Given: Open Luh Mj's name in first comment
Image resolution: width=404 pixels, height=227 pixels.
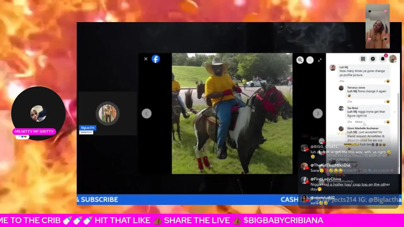Looking at the screenshot, I should click(x=344, y=67).
